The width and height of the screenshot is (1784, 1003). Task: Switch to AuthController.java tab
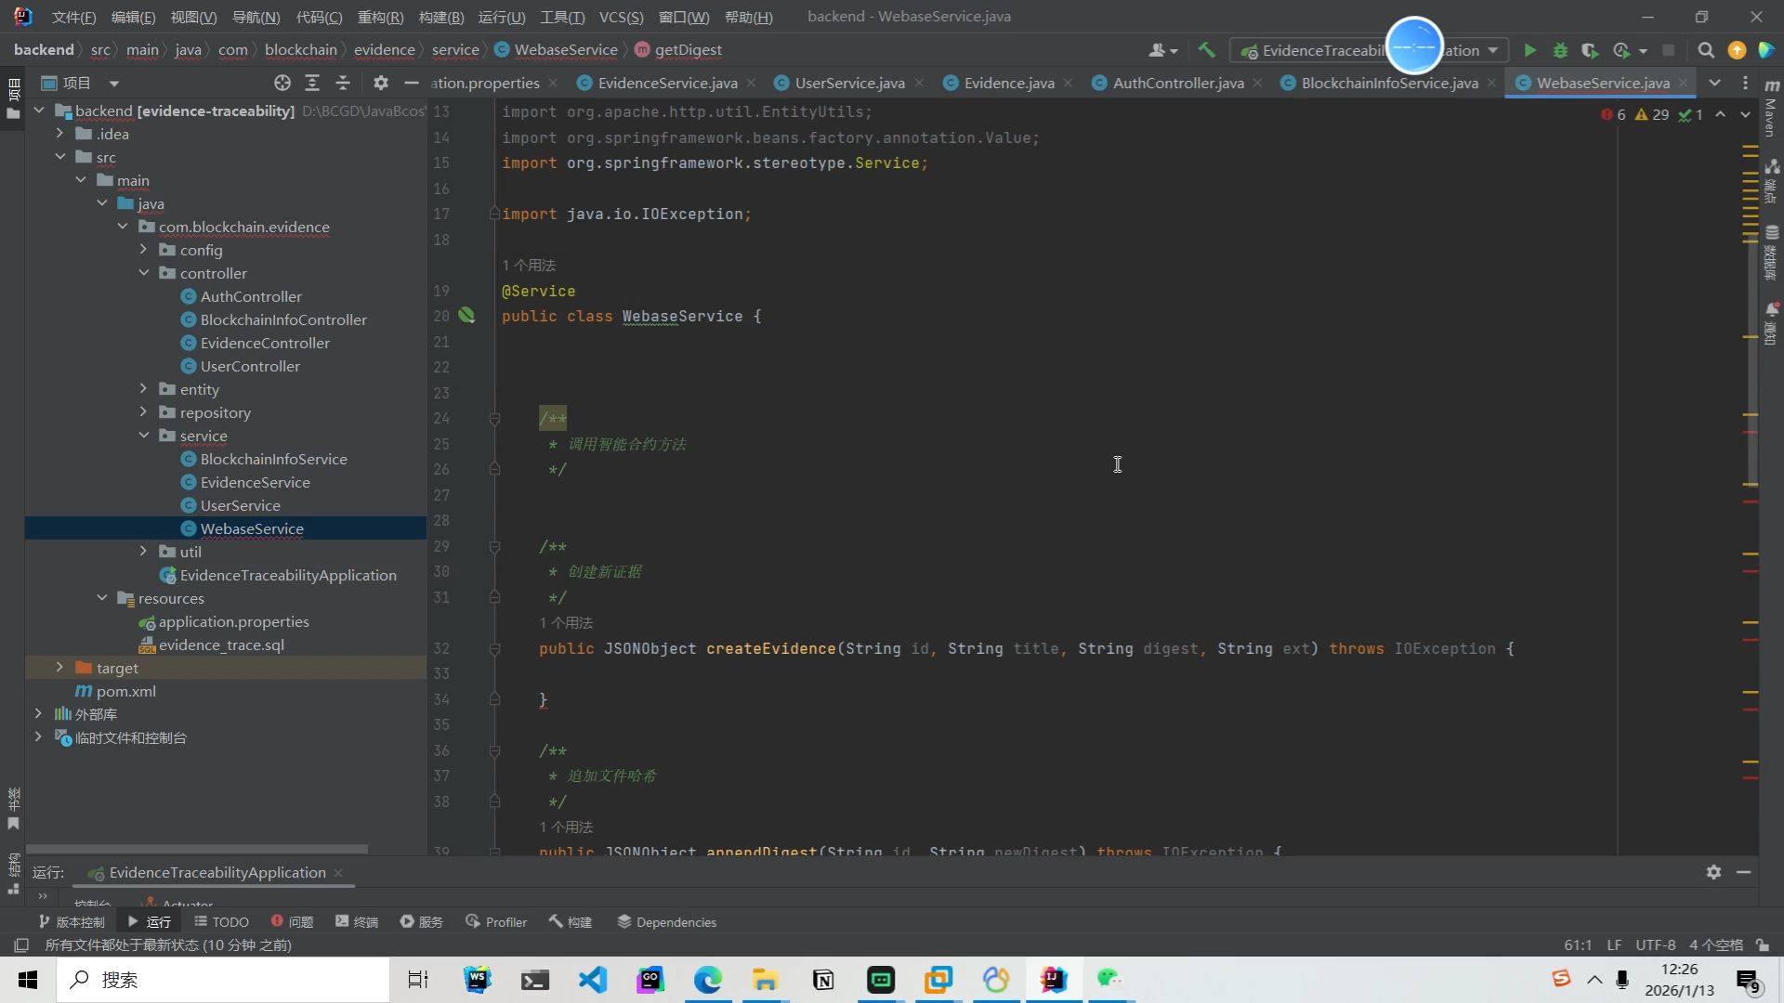[1178, 83]
